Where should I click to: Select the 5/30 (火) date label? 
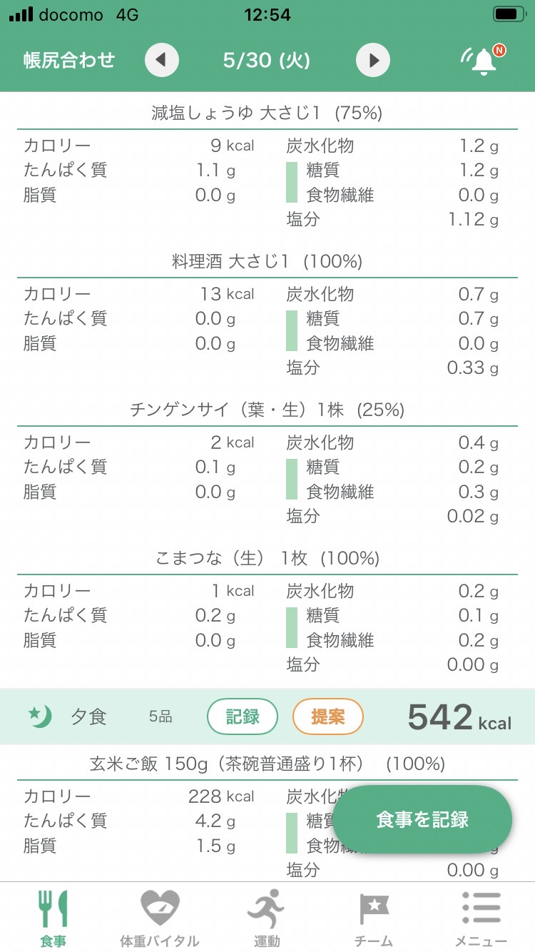pos(267,60)
